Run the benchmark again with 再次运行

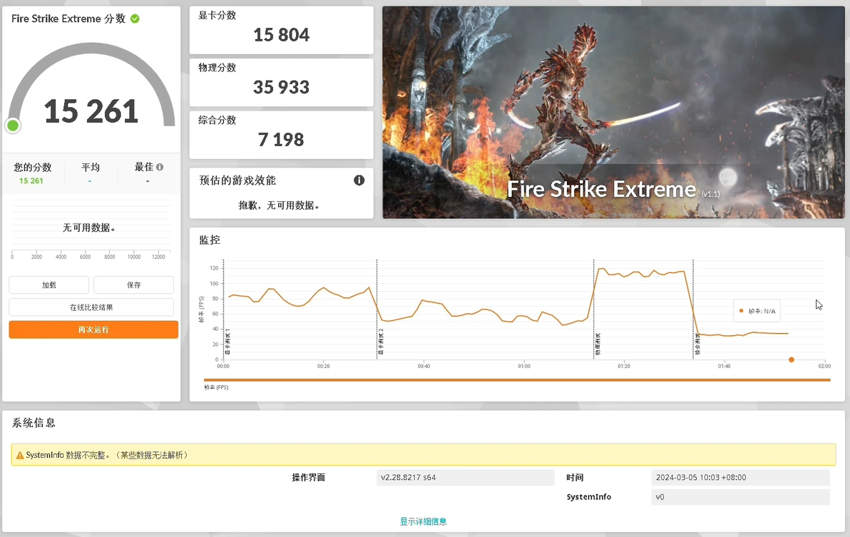pos(93,329)
